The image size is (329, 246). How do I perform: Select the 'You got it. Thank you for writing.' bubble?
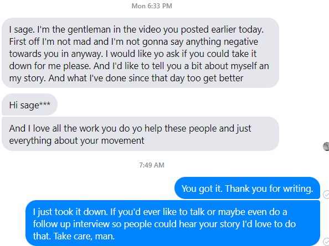(247, 188)
